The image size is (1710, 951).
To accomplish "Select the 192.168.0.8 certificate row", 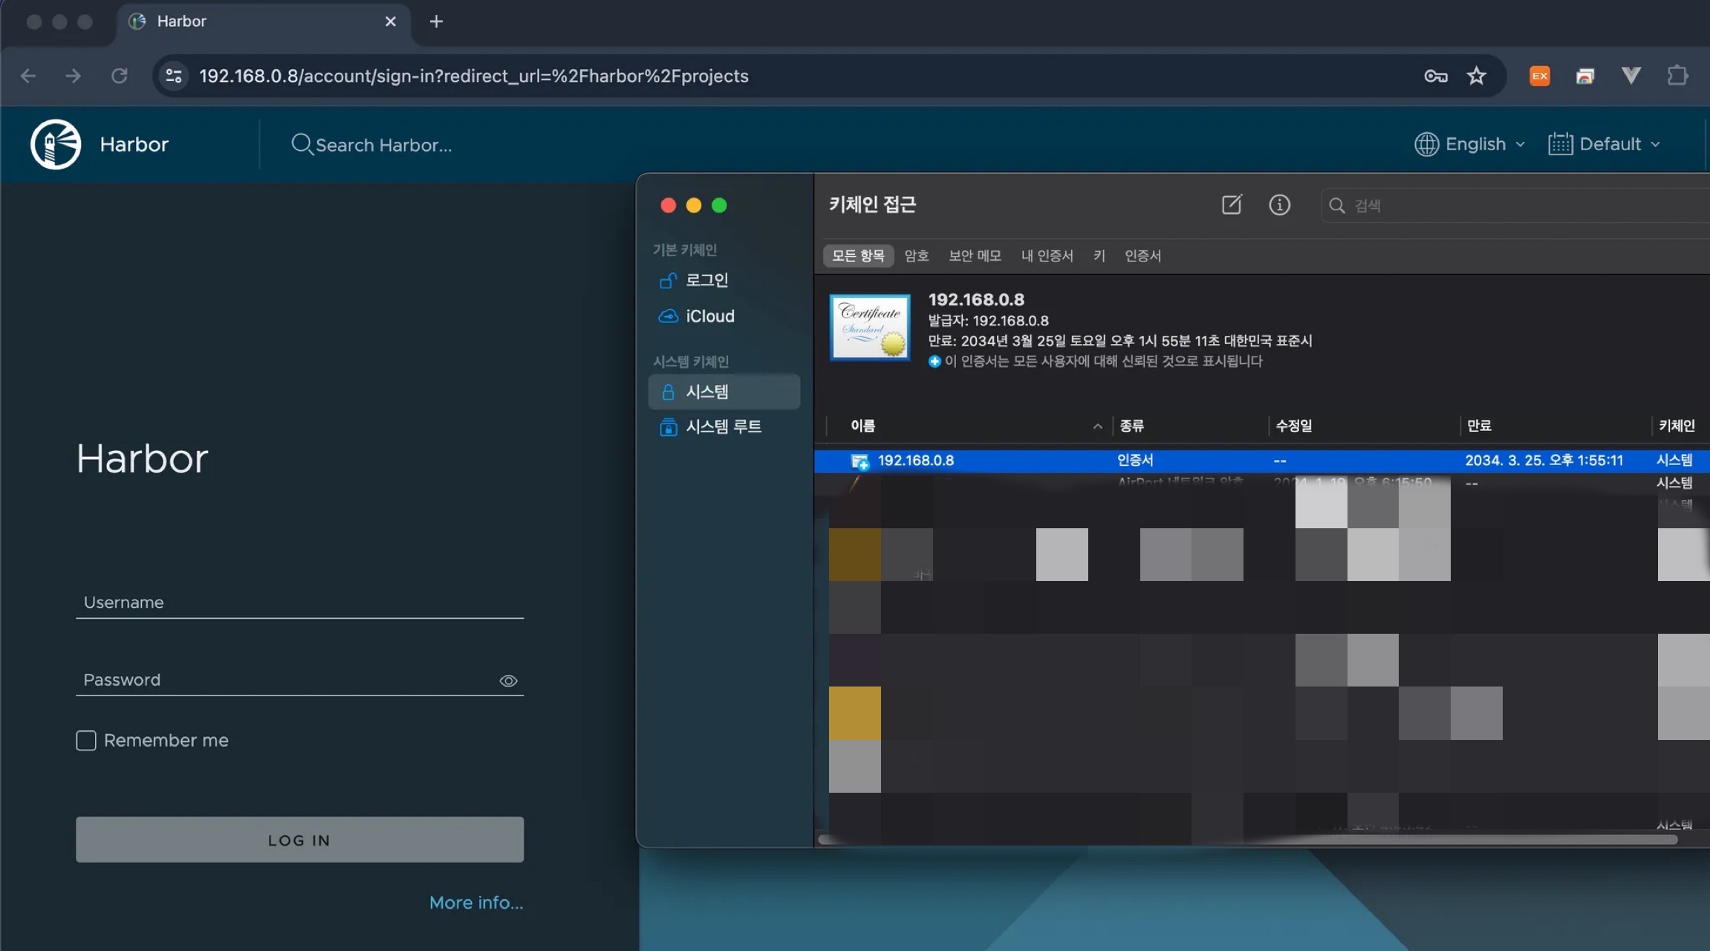I will [x=1262, y=461].
